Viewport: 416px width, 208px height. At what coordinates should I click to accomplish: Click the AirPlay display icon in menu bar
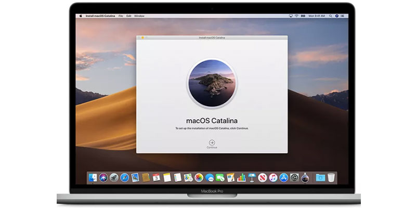[x=291, y=16]
